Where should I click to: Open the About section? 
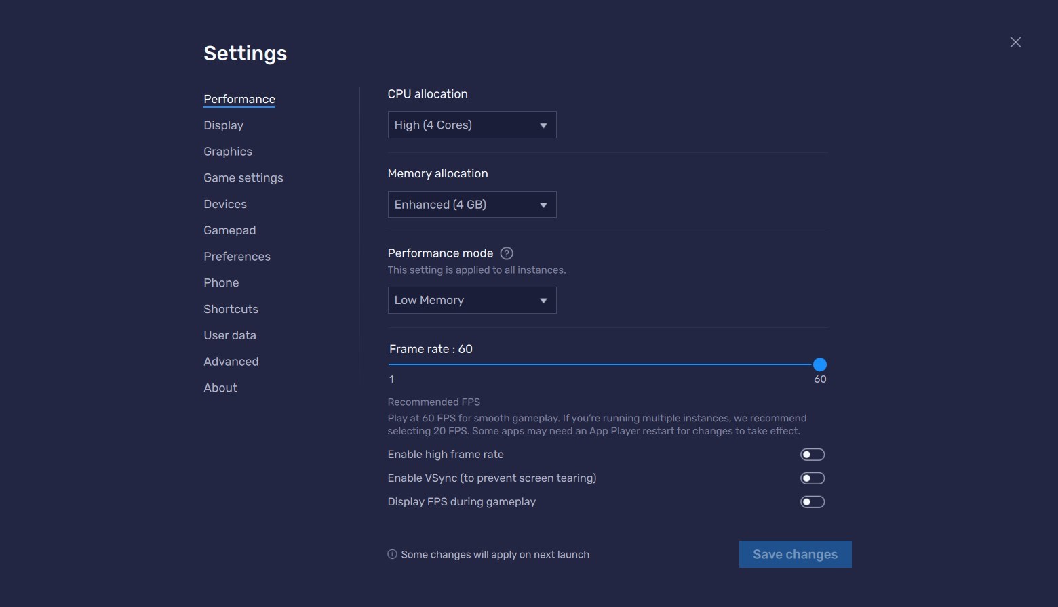click(220, 388)
